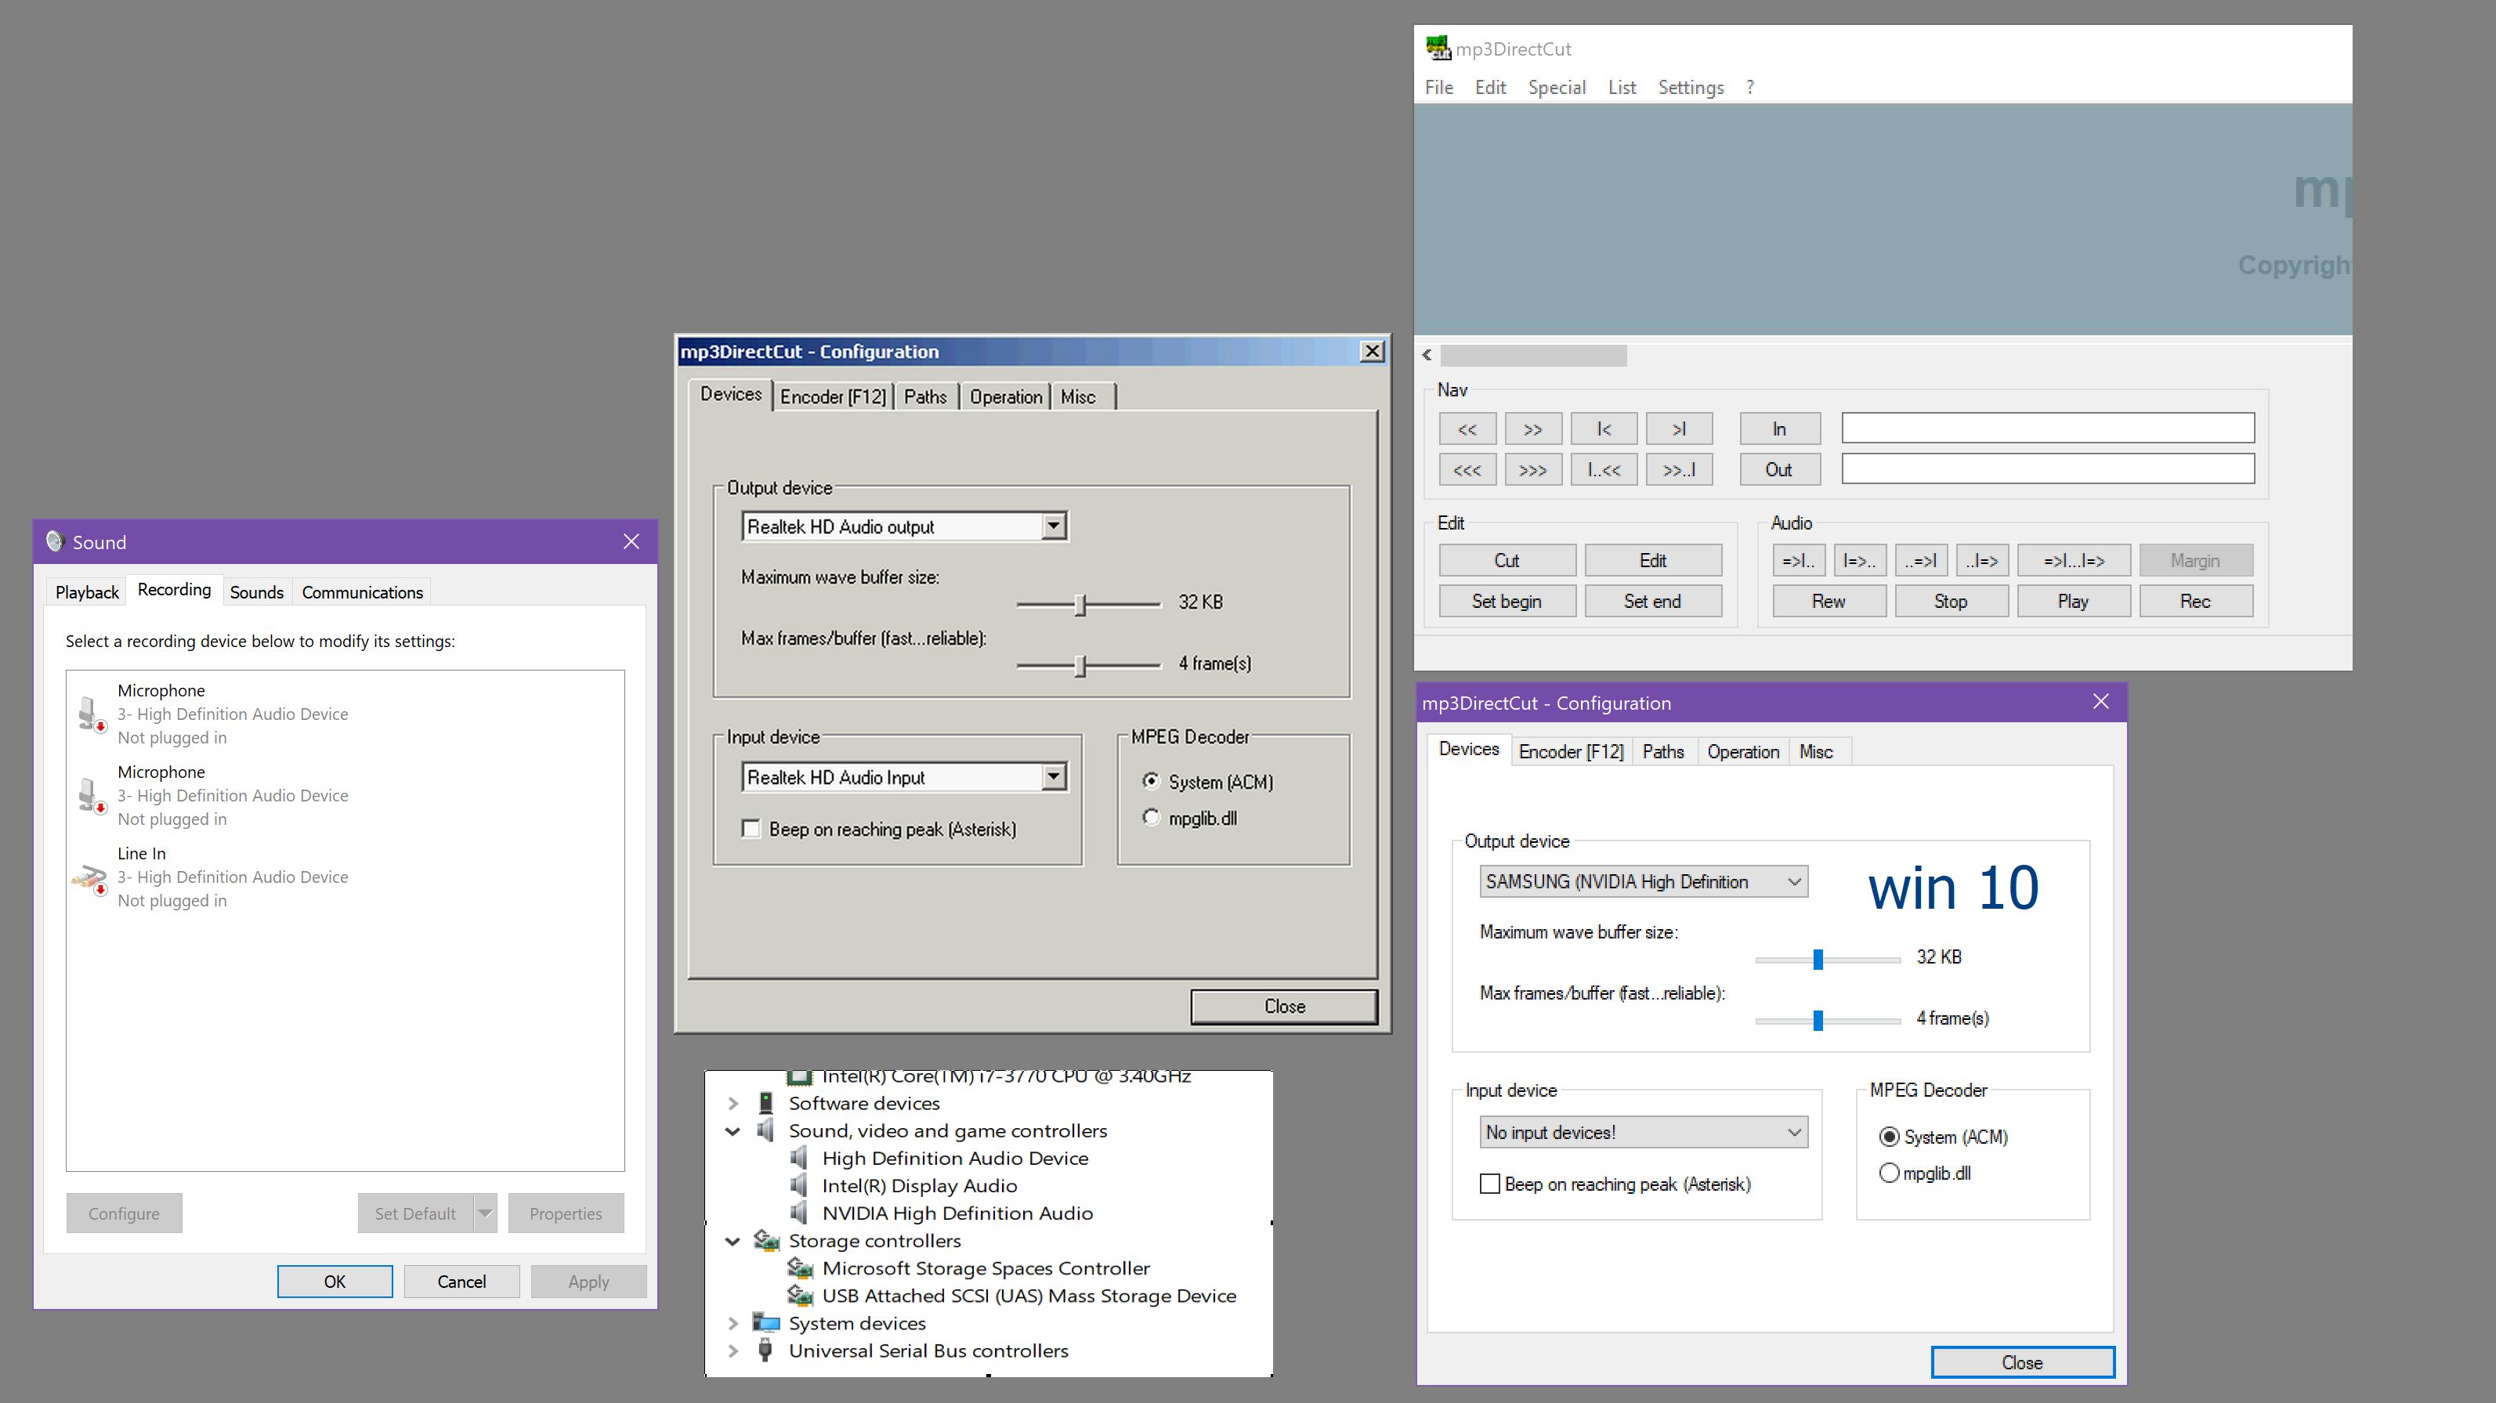Switch to Communications tab in Sound dialog

(x=363, y=592)
